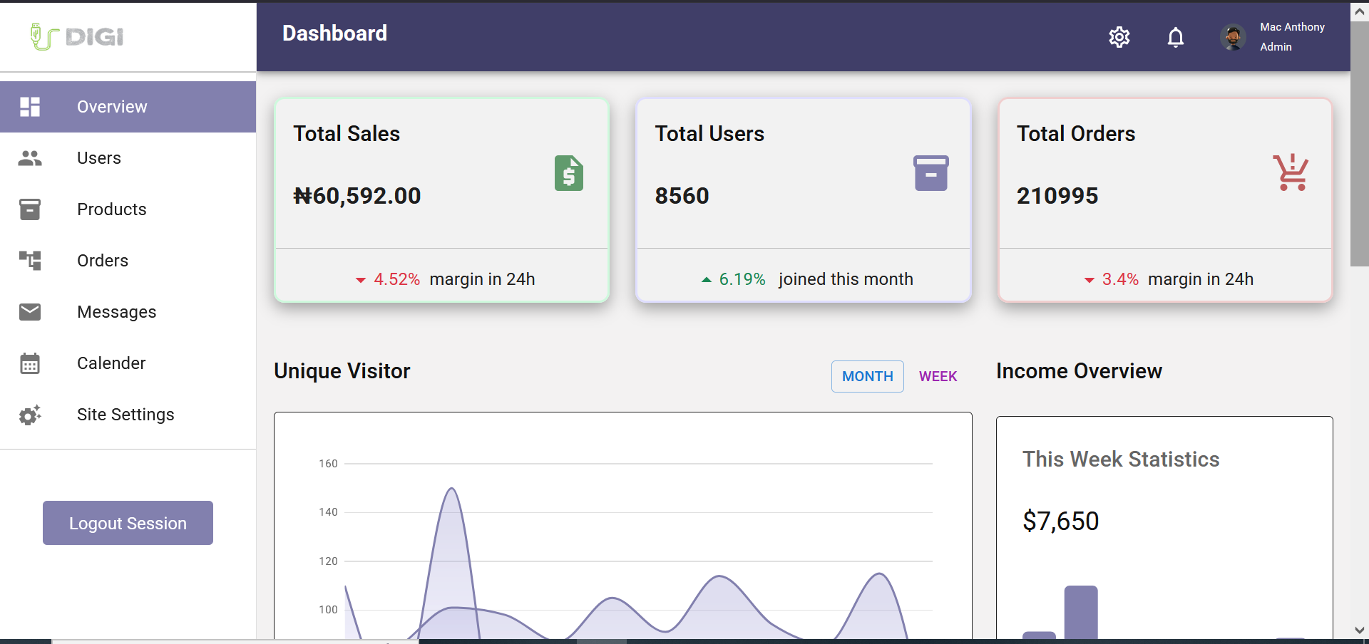The width and height of the screenshot is (1369, 644).
Task: Open the DIGI logo link
Action: [76, 36]
